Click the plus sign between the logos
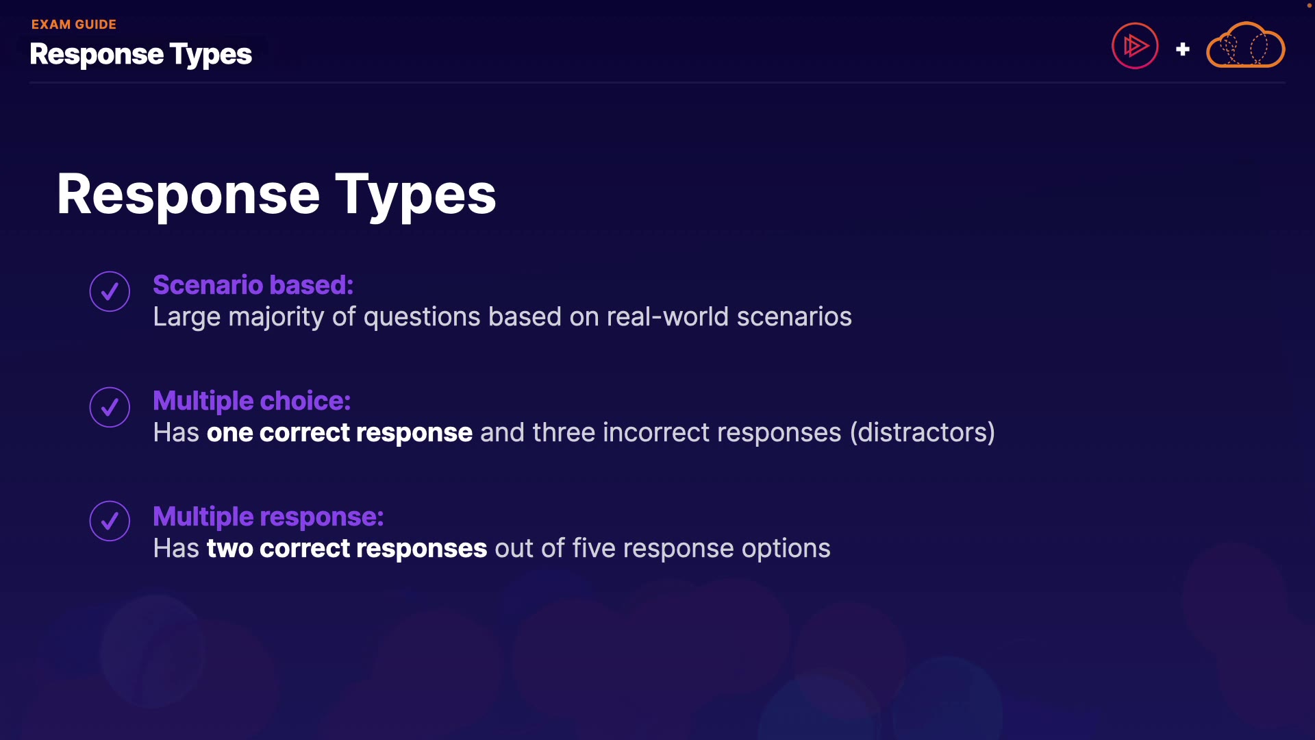The height and width of the screenshot is (740, 1315). point(1182,49)
